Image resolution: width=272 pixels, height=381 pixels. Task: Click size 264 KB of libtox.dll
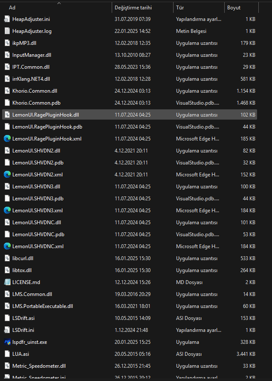click(248, 270)
